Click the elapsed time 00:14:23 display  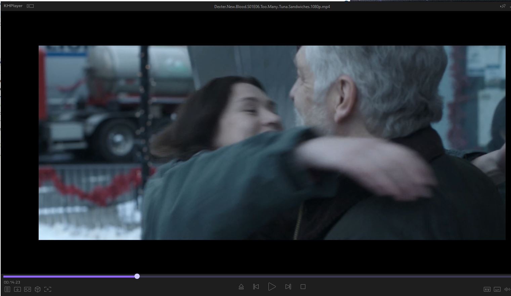pos(12,282)
